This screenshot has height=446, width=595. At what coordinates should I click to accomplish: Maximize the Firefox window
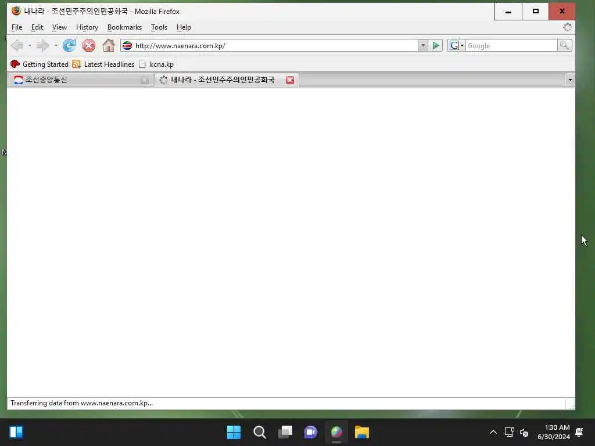[535, 12]
